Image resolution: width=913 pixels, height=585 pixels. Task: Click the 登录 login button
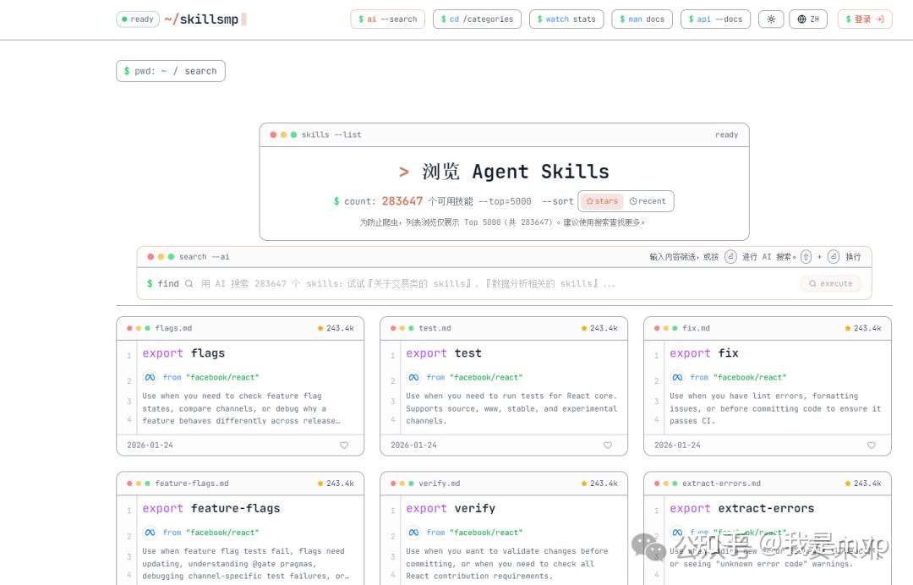pyautogui.click(x=865, y=19)
